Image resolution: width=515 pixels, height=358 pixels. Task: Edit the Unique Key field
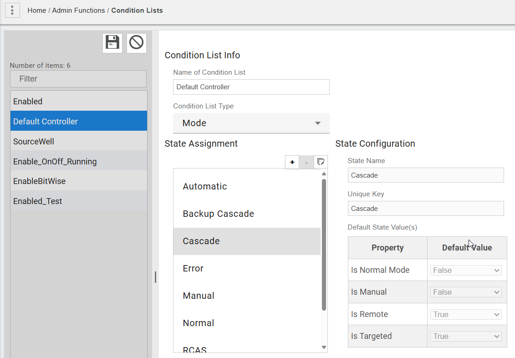pos(426,209)
